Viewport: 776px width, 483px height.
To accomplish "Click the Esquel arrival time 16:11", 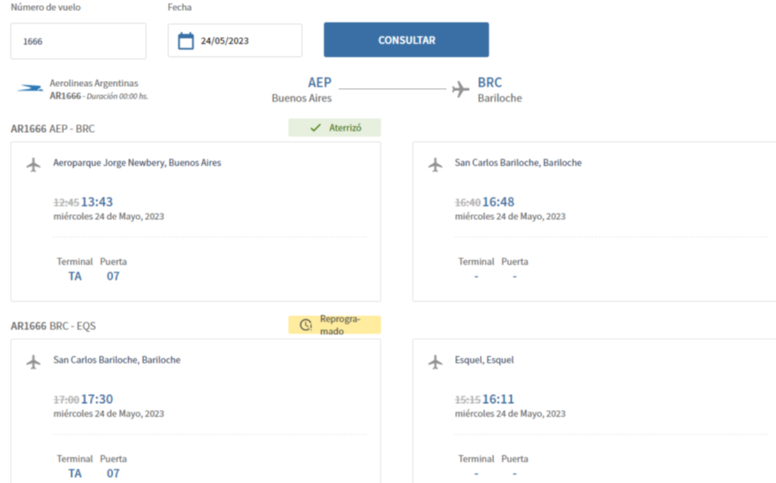I will point(498,399).
